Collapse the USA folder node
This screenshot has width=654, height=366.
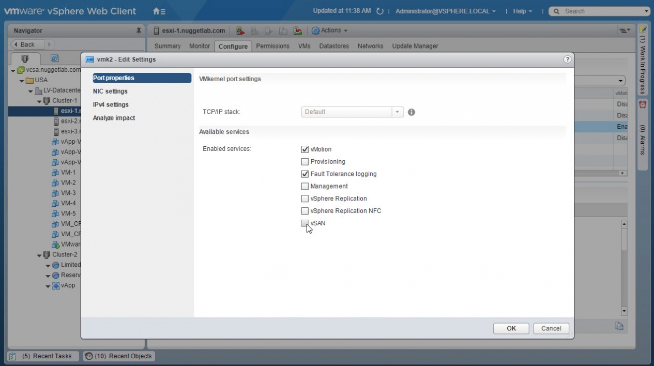[22, 81]
